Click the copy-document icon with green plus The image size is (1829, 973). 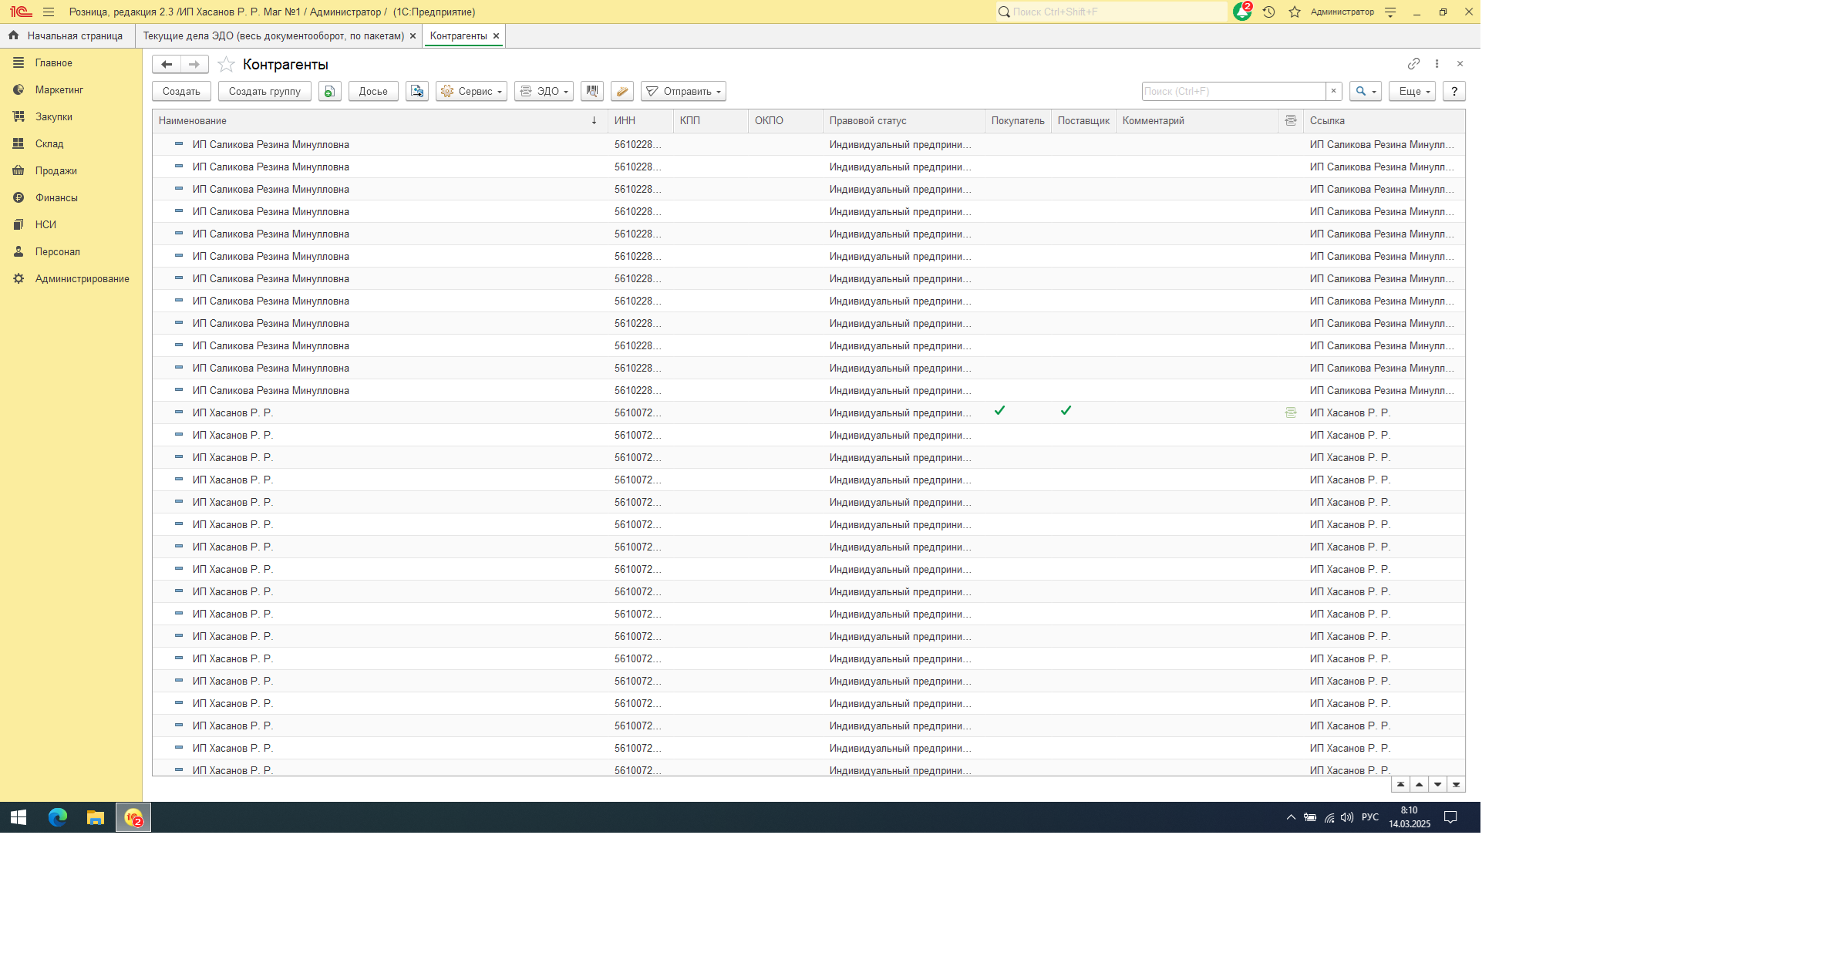pos(329,91)
